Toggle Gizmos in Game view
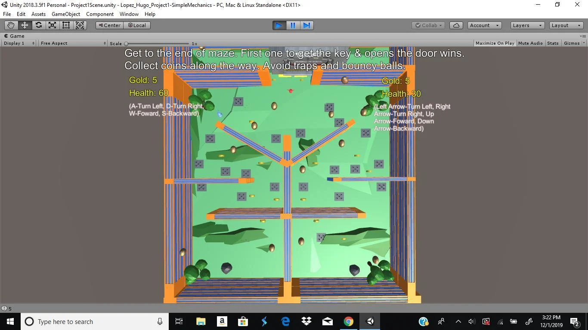 tap(572, 43)
